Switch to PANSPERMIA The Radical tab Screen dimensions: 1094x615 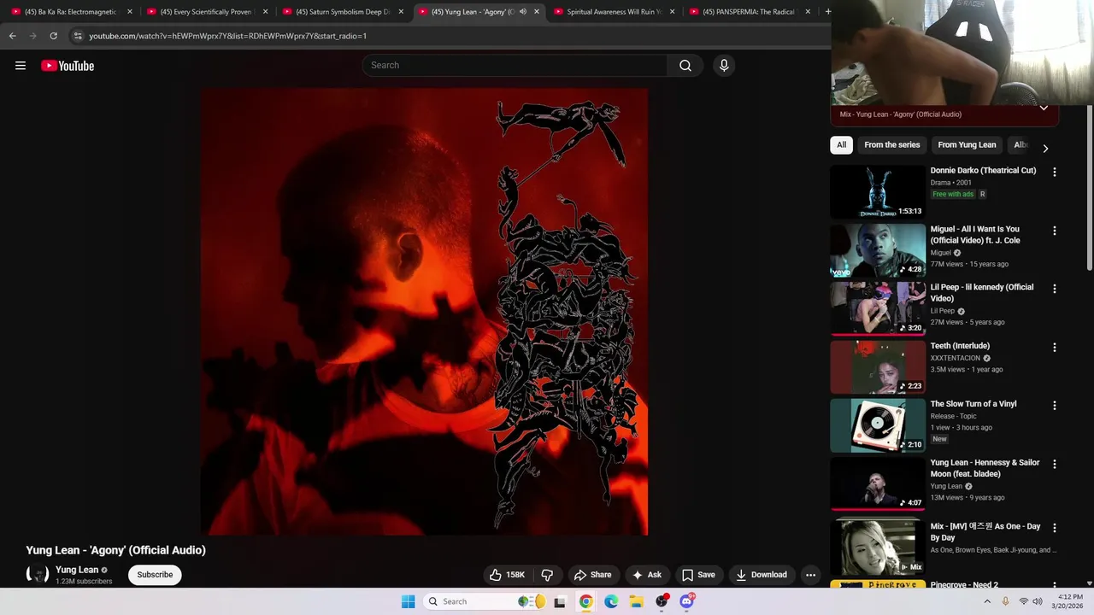[750, 12]
